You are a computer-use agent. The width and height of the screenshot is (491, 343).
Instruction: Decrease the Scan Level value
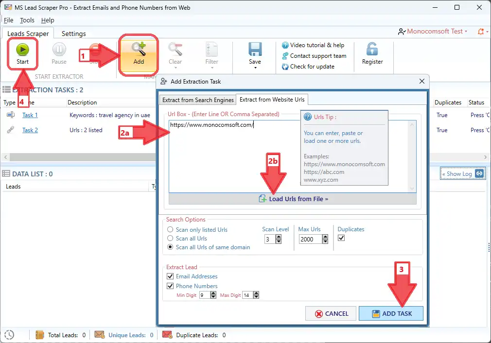[x=279, y=241]
